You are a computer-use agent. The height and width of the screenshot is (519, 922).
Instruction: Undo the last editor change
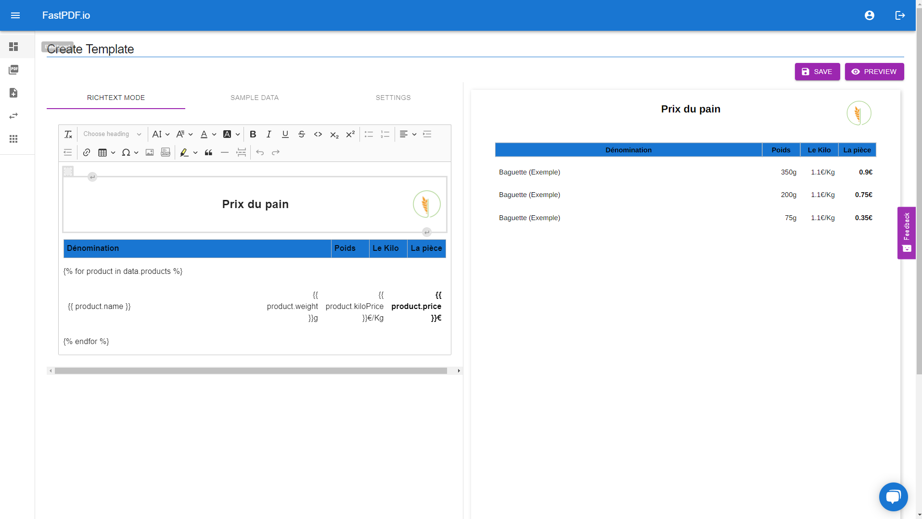pyautogui.click(x=260, y=152)
